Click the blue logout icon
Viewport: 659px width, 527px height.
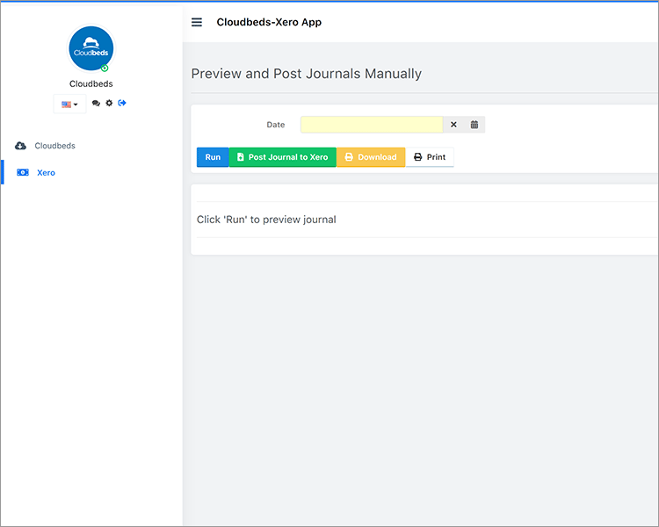coord(122,103)
